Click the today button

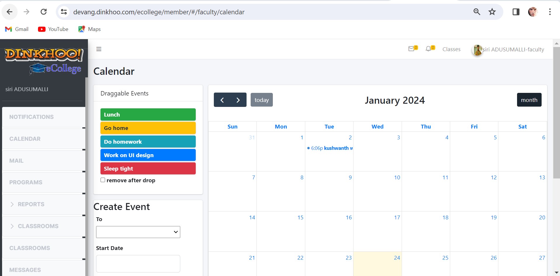tap(262, 100)
